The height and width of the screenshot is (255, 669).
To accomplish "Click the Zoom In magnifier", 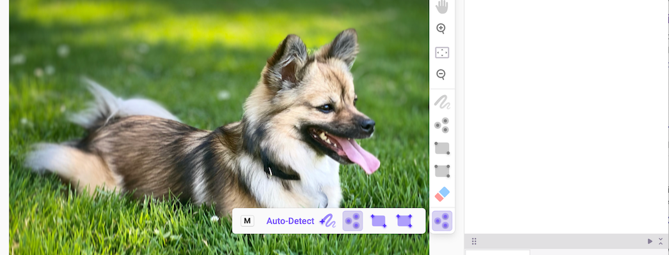I will 441,29.
